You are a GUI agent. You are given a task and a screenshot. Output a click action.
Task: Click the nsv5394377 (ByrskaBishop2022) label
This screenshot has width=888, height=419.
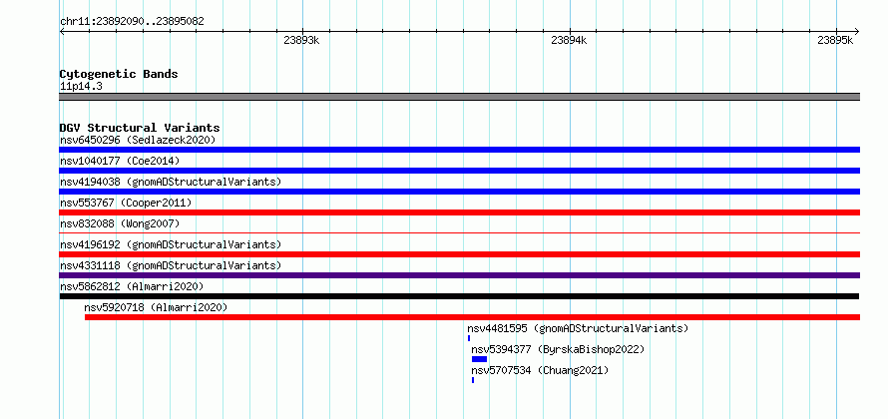point(558,349)
